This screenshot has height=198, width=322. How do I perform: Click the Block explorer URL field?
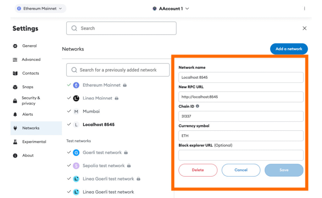tap(241, 155)
